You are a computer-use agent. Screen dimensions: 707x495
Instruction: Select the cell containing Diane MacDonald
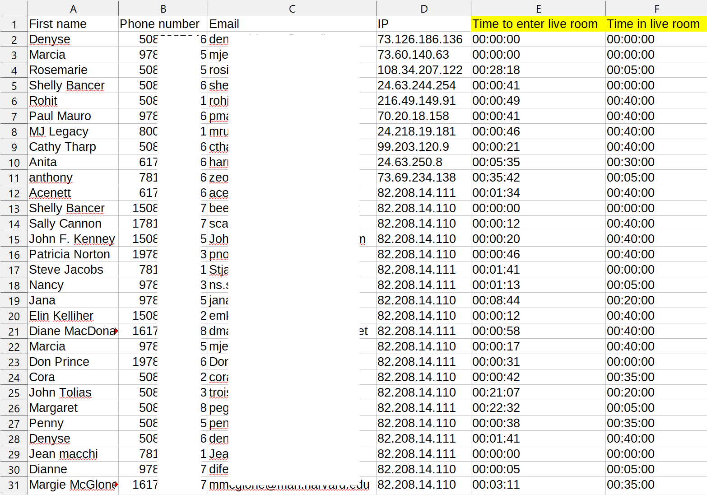(x=72, y=331)
